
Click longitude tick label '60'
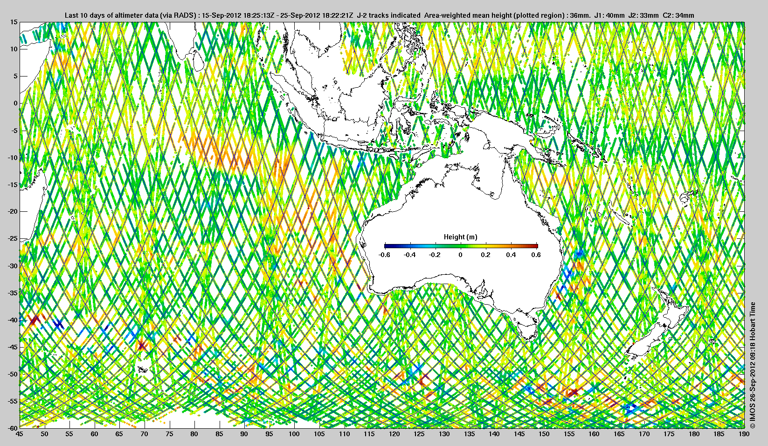[x=94, y=434]
